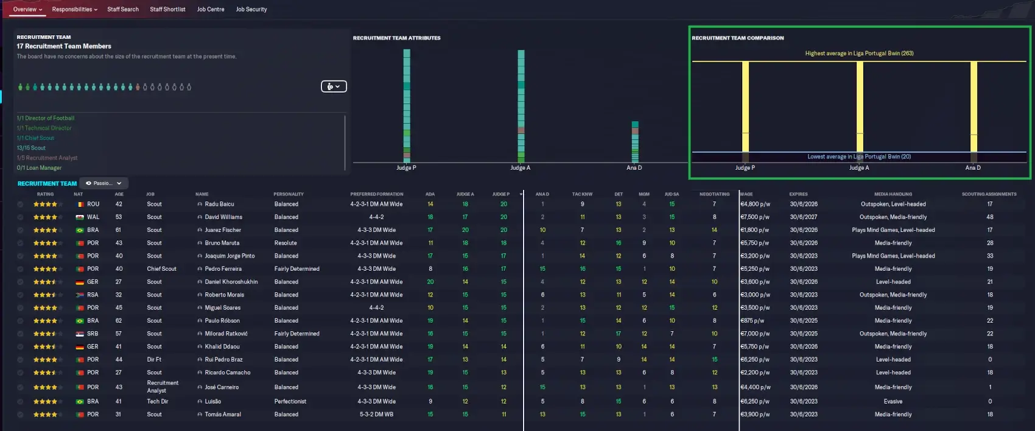
Task: Tick the row checkbox for Rui Pedro Braz
Action: 20,360
